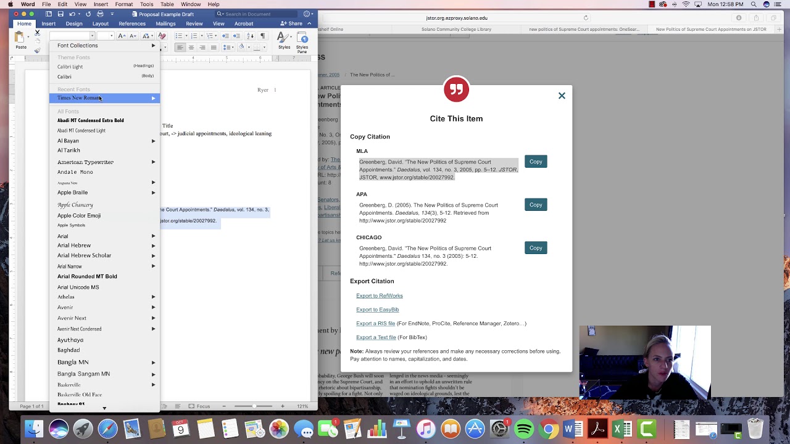
Task: Click the Paste icon in Word ribbon
Action: pos(21,38)
